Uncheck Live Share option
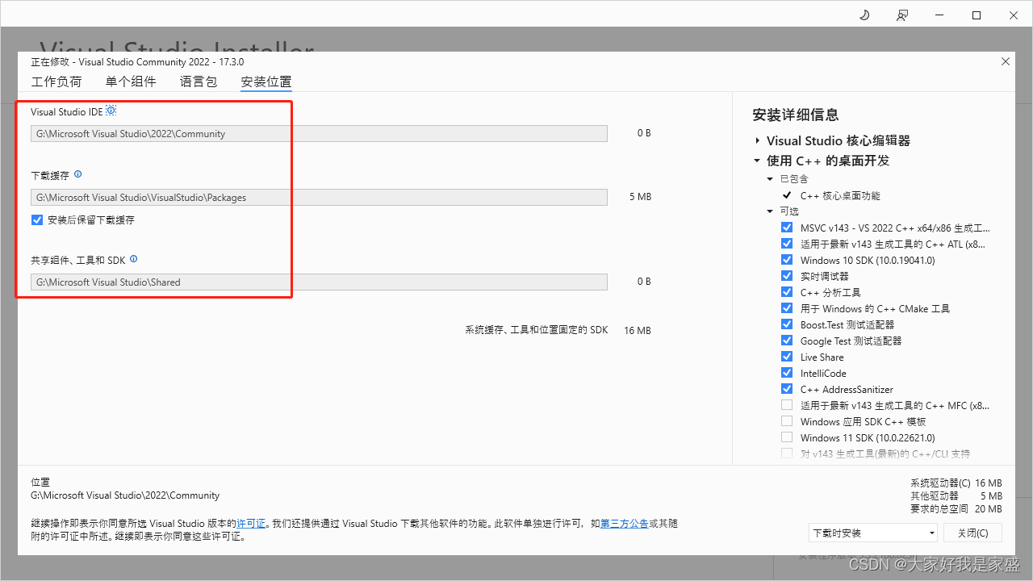Viewport: 1033px width, 581px height. point(787,357)
